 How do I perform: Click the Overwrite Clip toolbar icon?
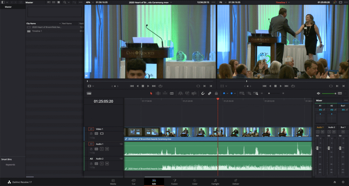tap(187, 94)
